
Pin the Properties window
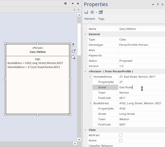point(158,5)
